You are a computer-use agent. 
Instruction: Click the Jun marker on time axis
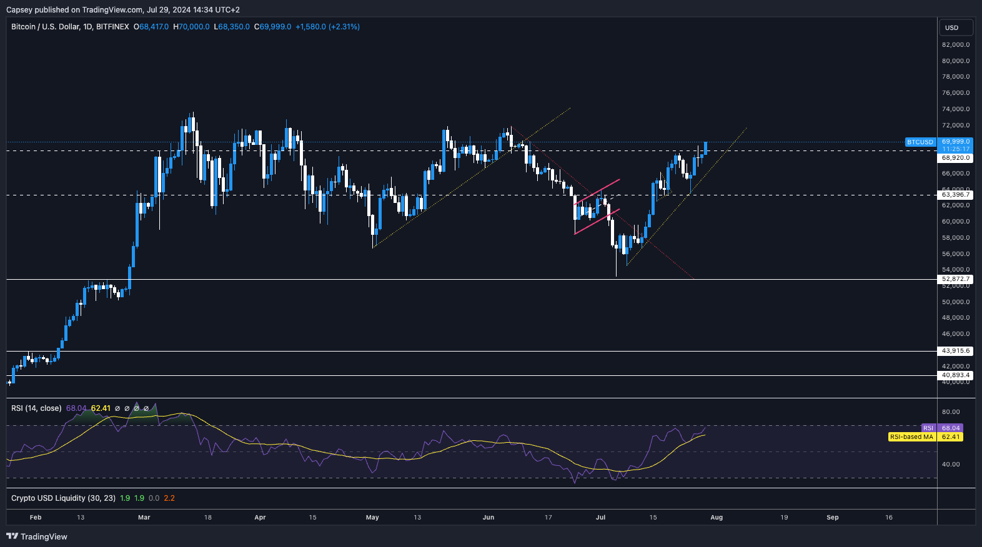(x=489, y=518)
